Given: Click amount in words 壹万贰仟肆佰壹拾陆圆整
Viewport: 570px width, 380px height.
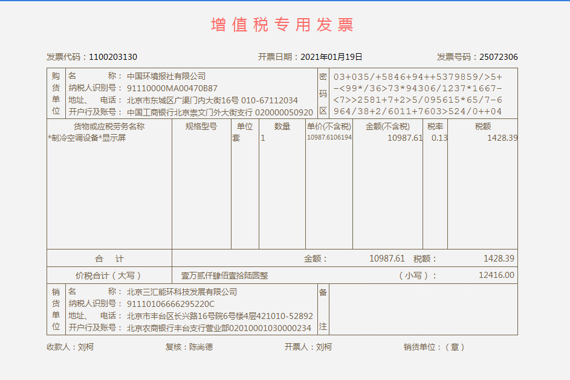Looking at the screenshot, I should click(x=225, y=275).
